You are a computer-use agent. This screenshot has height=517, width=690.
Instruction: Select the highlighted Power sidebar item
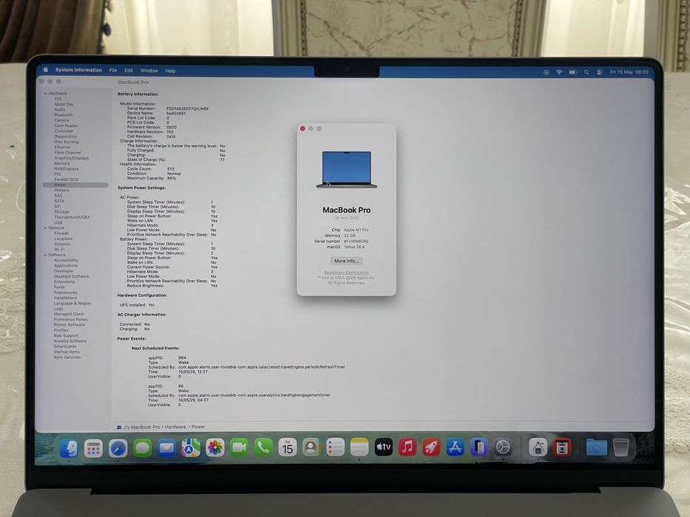point(75,185)
